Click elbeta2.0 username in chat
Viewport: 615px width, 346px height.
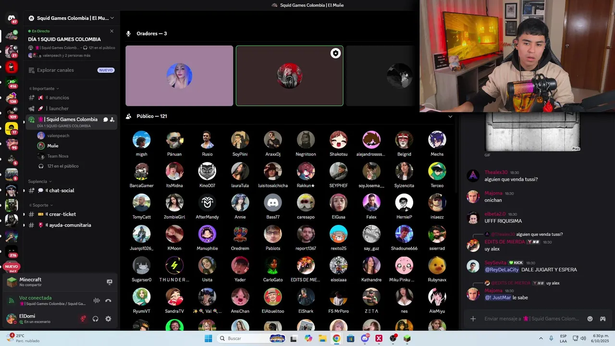tap(495, 214)
